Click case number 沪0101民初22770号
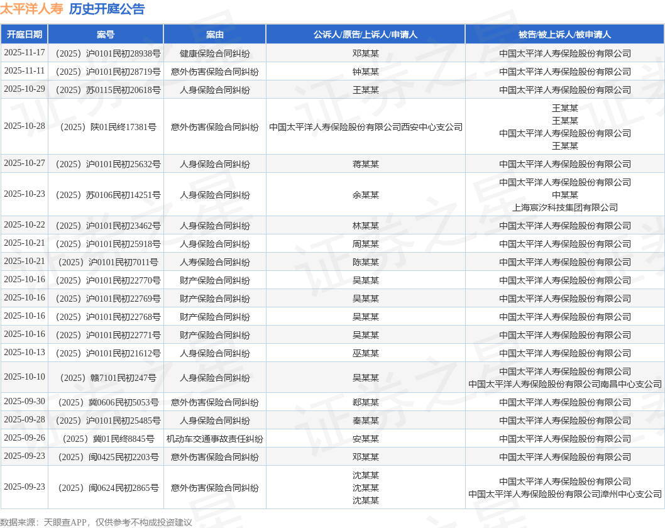 tap(108, 280)
